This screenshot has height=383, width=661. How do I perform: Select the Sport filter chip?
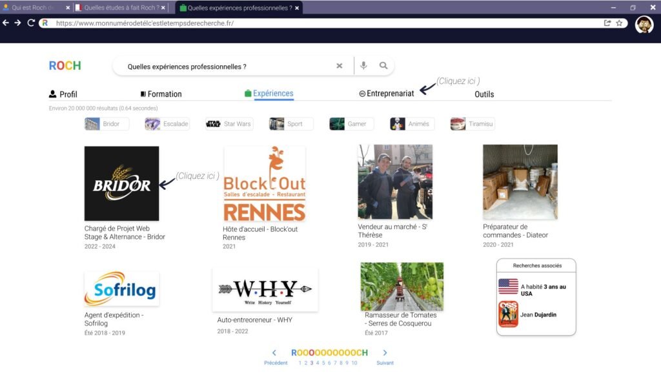click(x=291, y=124)
